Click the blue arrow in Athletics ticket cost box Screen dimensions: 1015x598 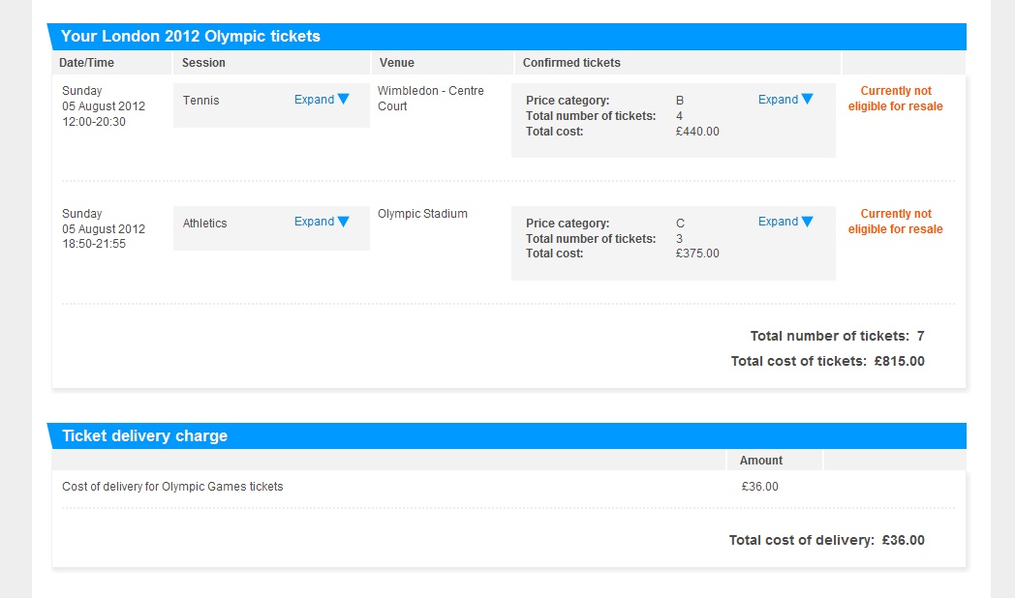(x=807, y=222)
